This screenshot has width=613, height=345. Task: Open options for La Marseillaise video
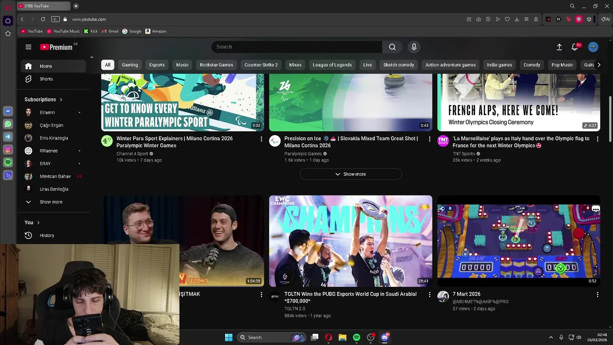[x=597, y=139]
